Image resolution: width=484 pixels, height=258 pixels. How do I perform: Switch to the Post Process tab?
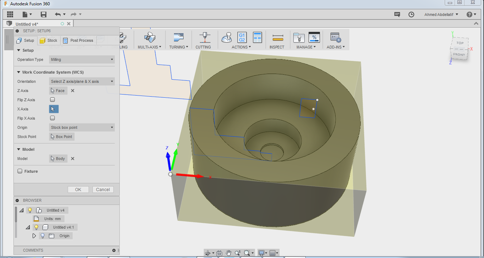78,40
